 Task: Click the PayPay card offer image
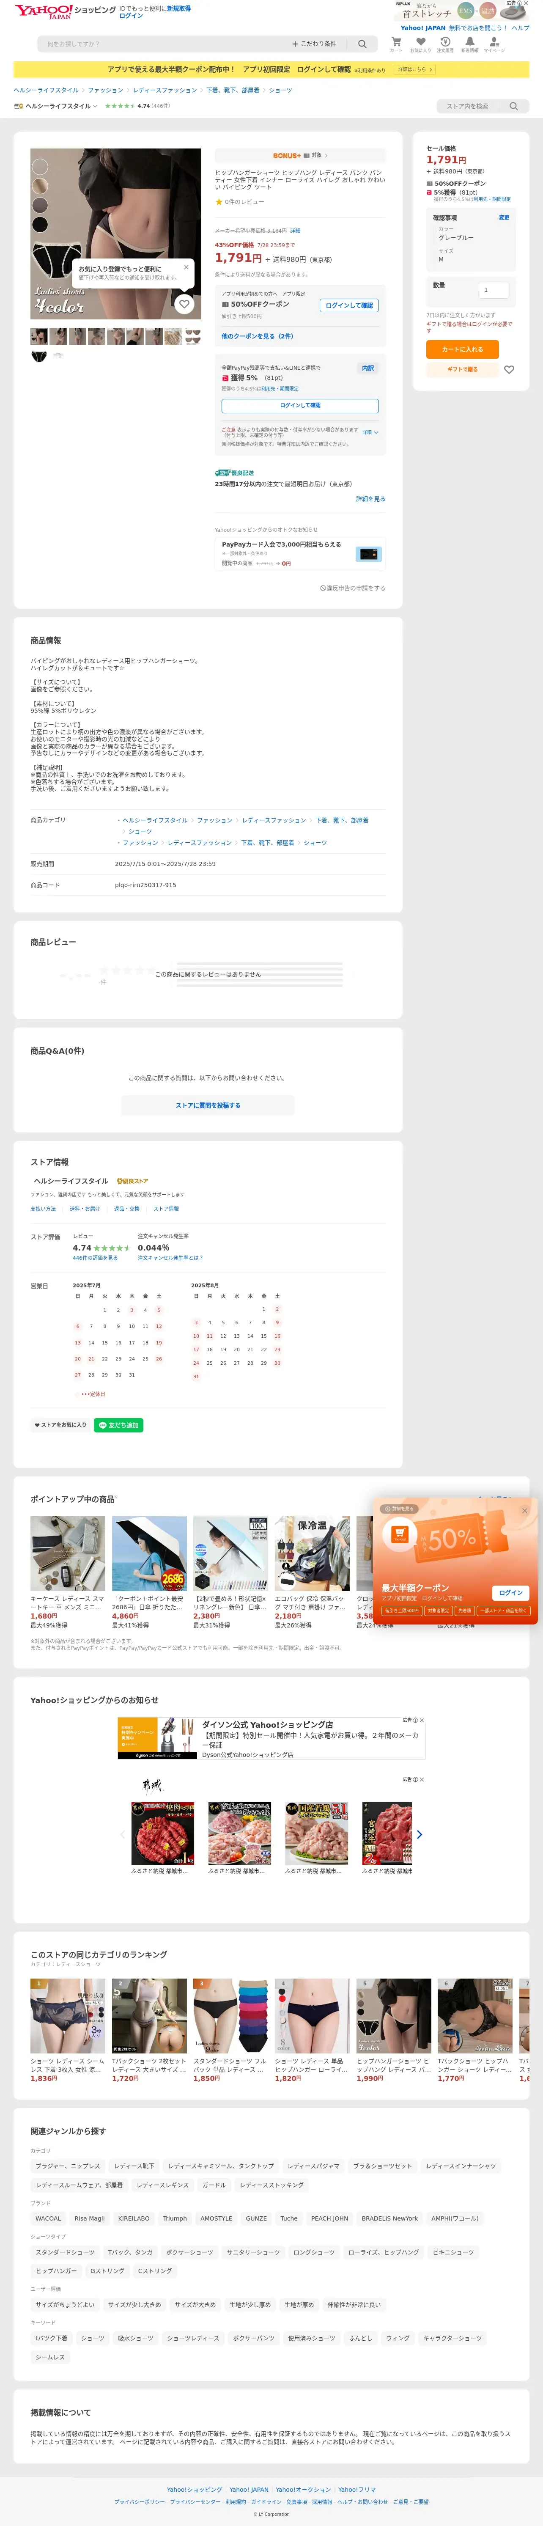tap(367, 554)
